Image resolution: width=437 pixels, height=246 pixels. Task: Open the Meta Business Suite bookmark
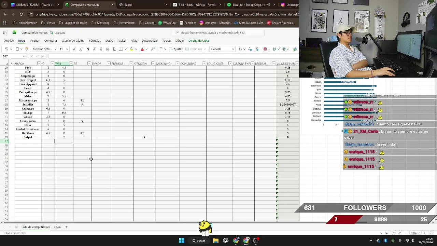[x=249, y=23]
